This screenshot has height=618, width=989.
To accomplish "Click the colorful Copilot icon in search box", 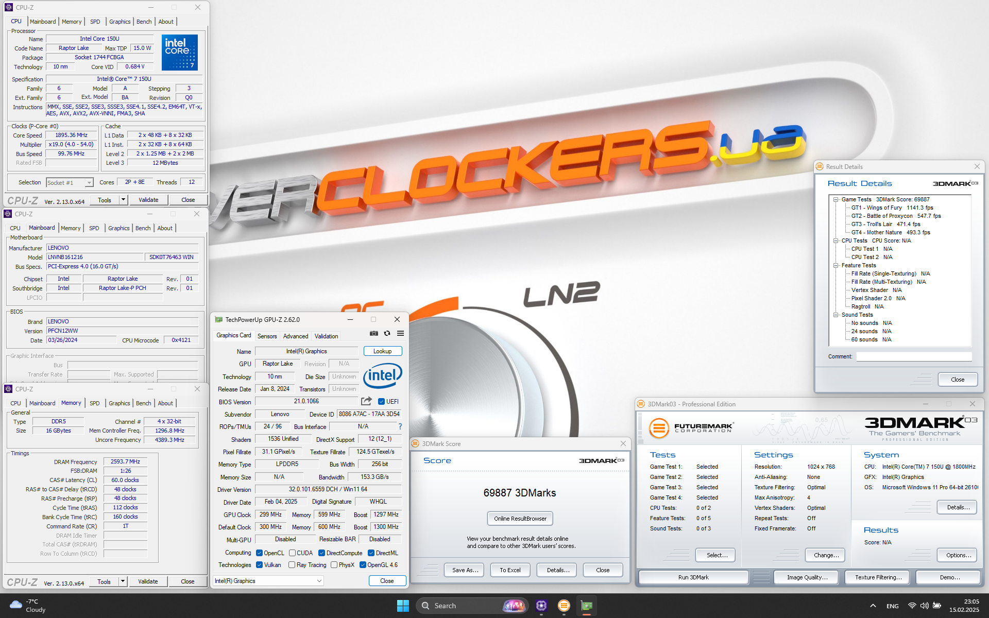I will point(514,606).
